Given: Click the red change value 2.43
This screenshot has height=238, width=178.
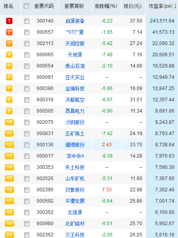Looking at the screenshot, I should click(106, 145).
